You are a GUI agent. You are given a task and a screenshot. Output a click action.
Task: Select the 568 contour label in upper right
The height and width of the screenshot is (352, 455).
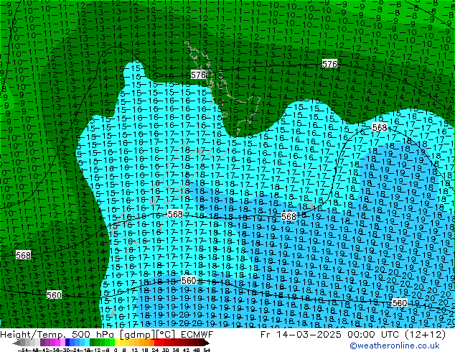tap(380, 127)
